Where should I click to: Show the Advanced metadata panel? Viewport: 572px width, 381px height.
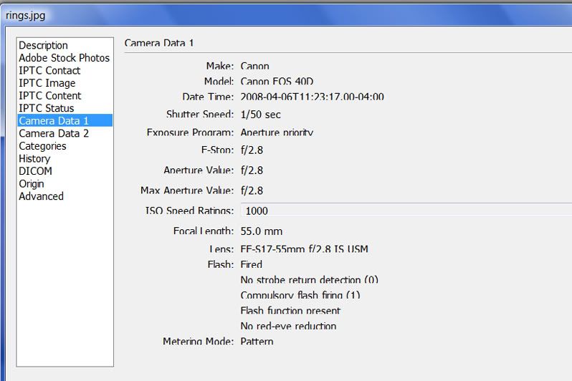tap(41, 196)
